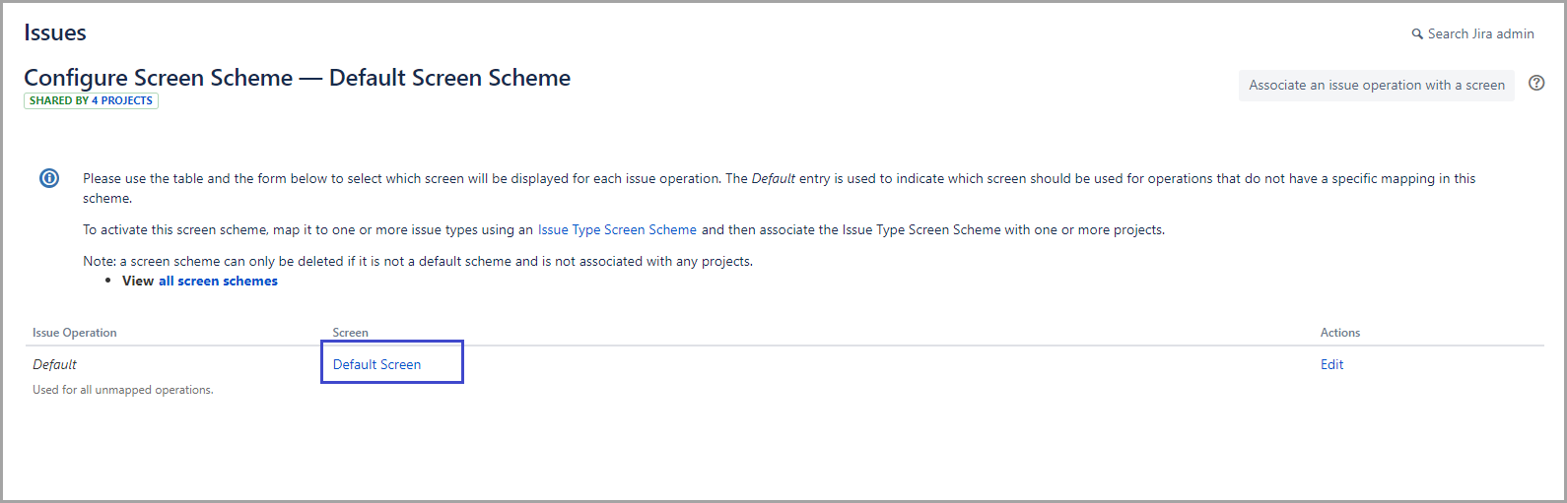
Task: Click the magnifier icon beside Search Jira admin
Action: coord(1417,34)
